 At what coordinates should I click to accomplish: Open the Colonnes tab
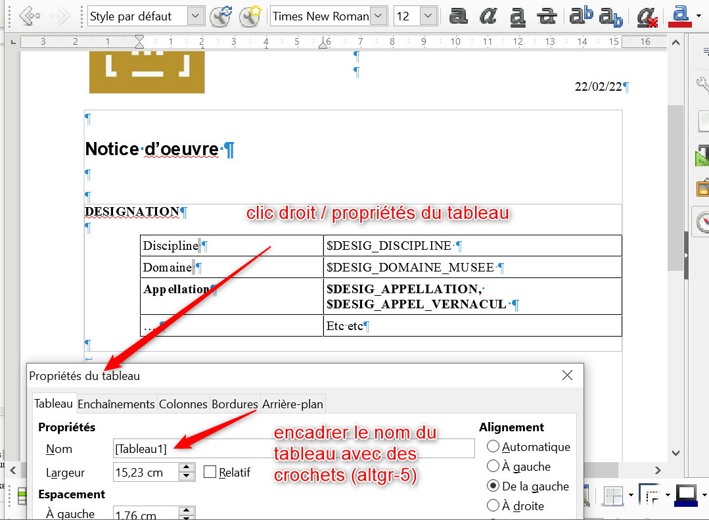point(183,404)
